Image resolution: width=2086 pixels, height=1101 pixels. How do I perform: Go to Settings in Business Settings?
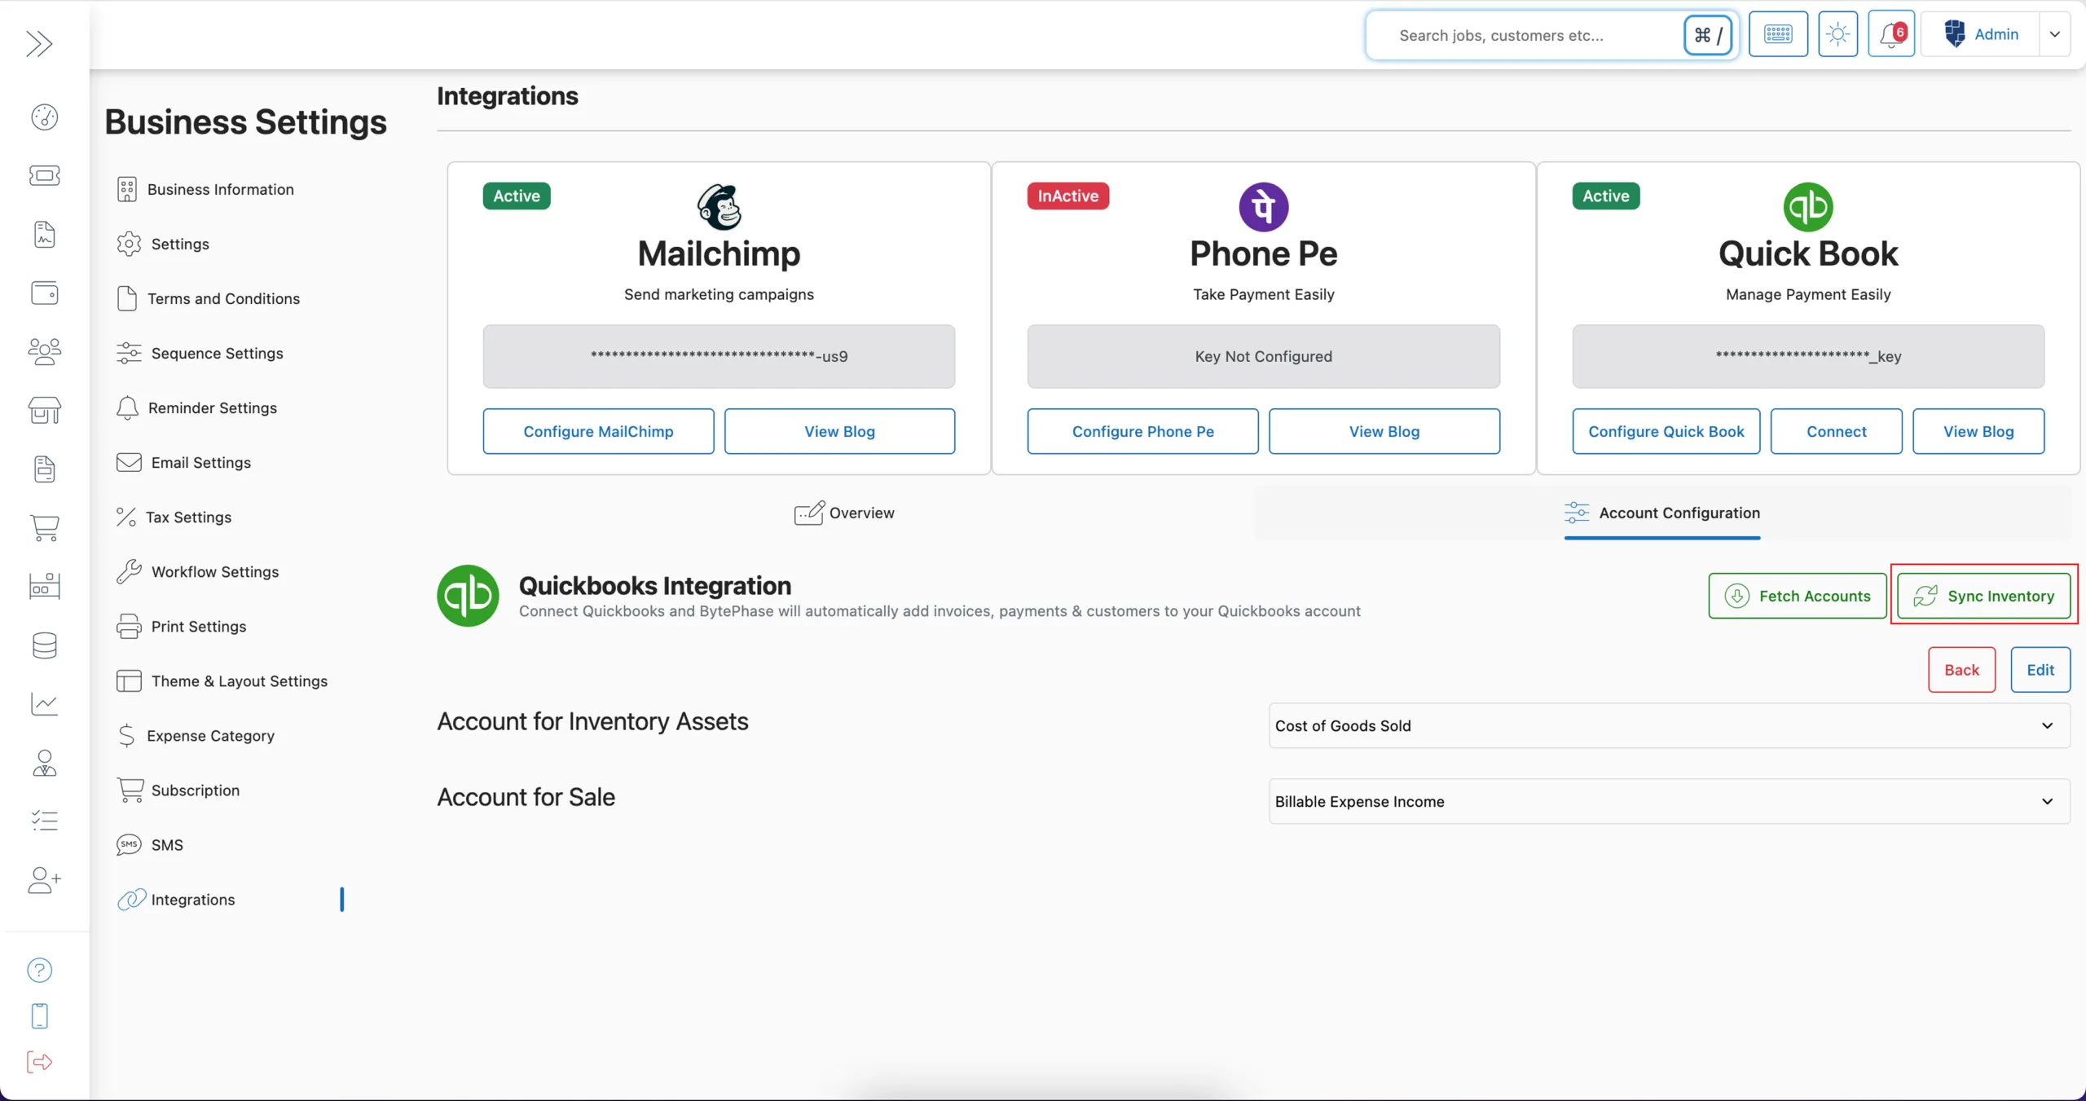tap(163, 244)
